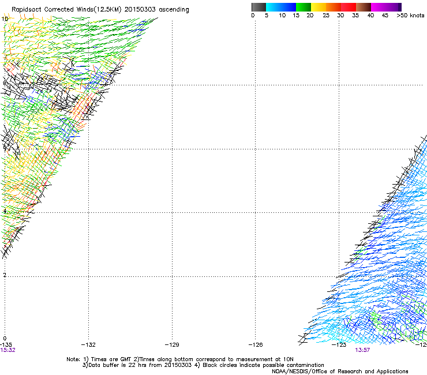Click the 'NOAA/NESDIS/Office of Research and Applications' credit
Image resolution: width=427 pixels, height=375 pixels.
340,372
